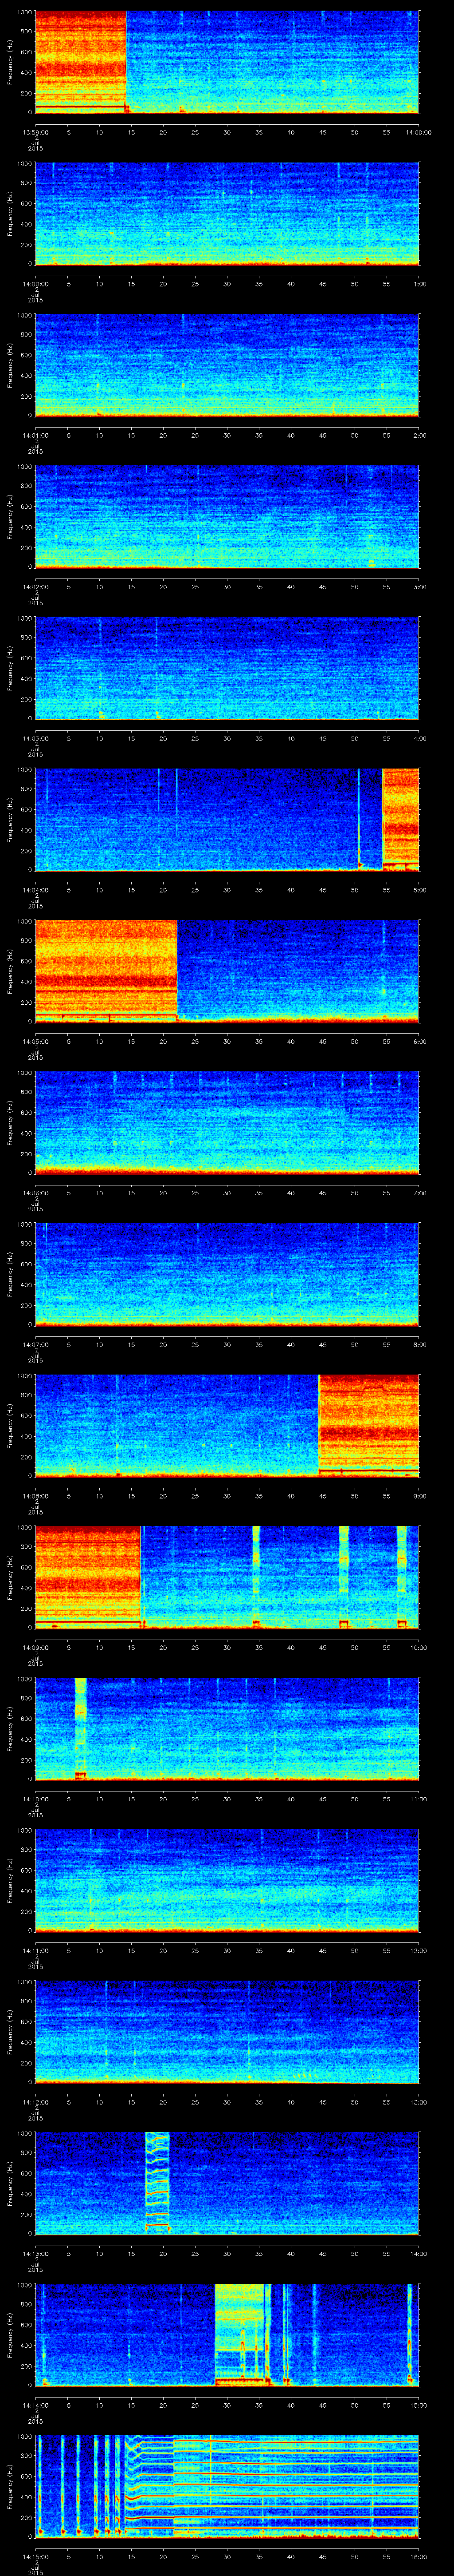Select the red noise block in the 14:05:00 spectrogram

tap(106, 971)
